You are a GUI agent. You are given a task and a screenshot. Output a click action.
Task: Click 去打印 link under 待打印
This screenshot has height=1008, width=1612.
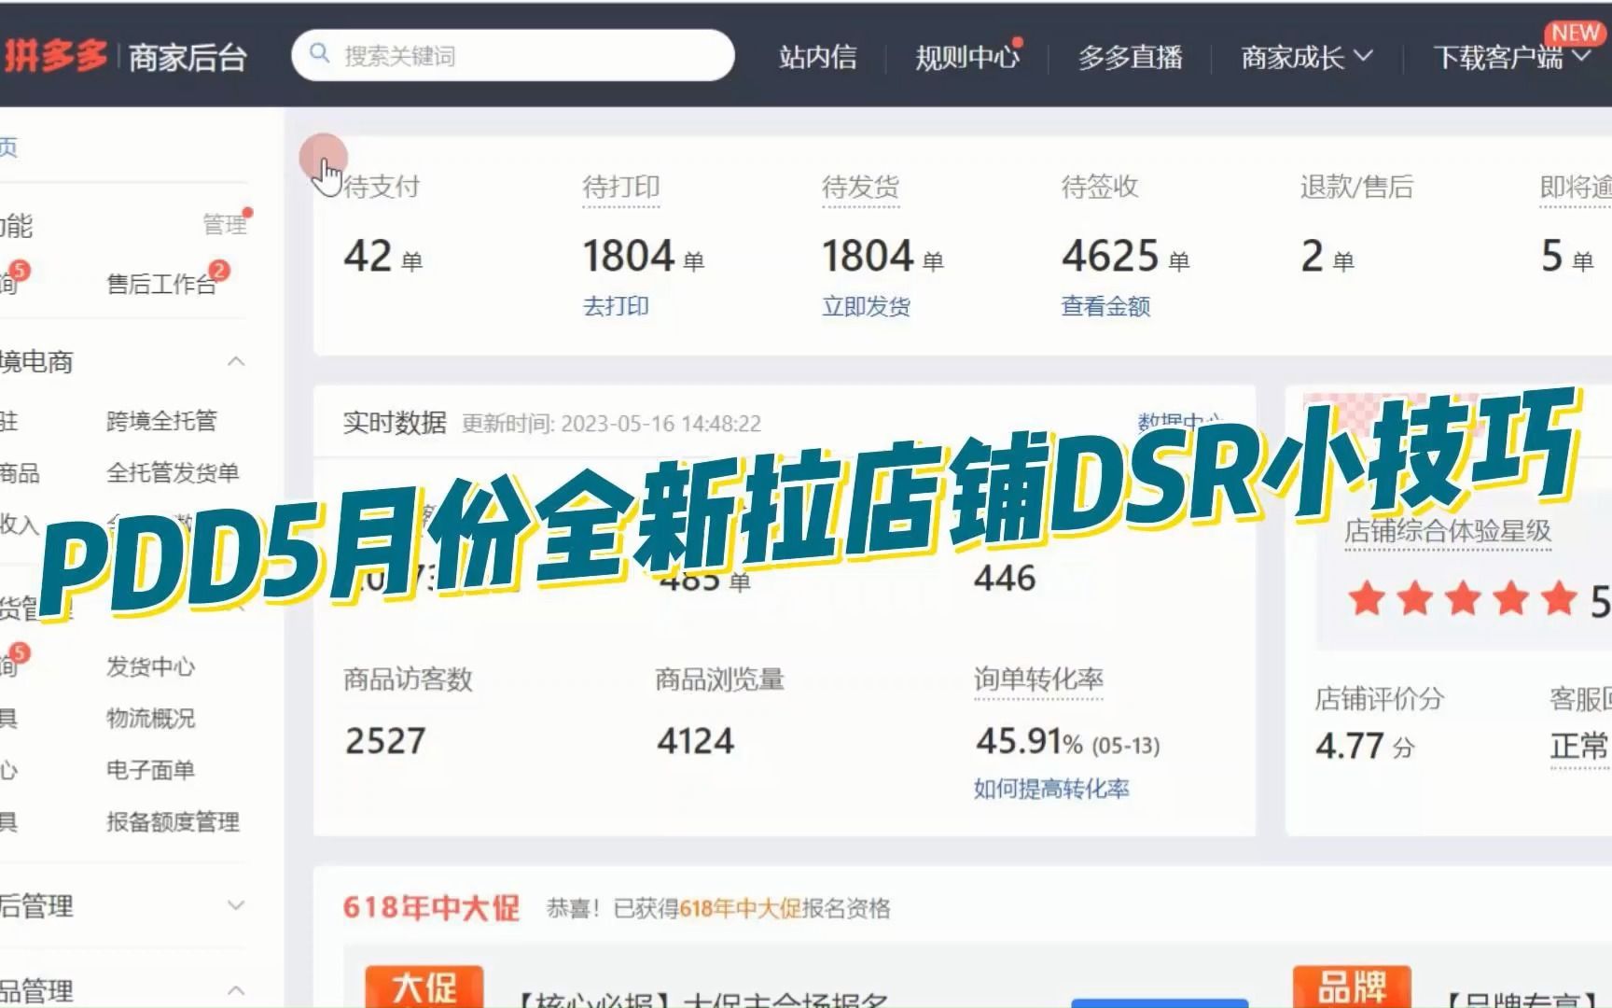pos(616,306)
